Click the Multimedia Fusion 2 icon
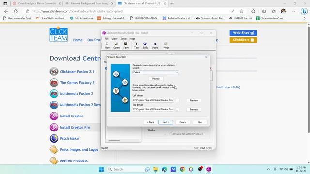This screenshot has height=174, width=310. coord(54,94)
